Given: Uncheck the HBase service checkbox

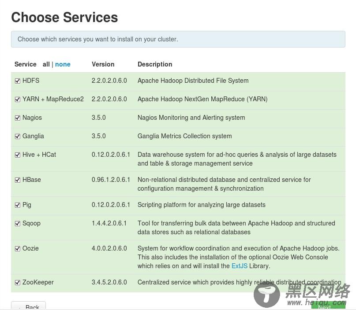Looking at the screenshot, I should point(18,180).
